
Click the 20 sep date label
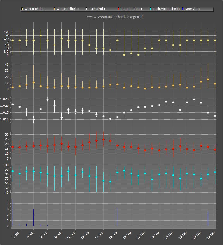[x=141, y=235]
